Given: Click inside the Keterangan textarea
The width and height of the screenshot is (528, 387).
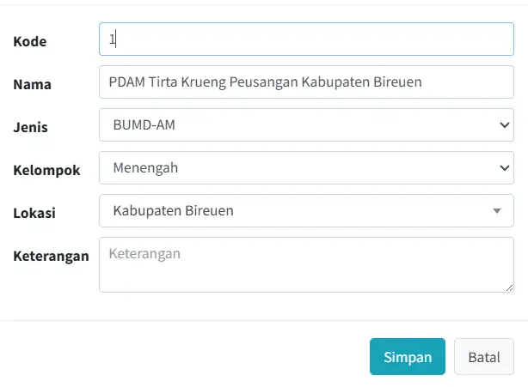Looking at the screenshot, I should pos(306,273).
